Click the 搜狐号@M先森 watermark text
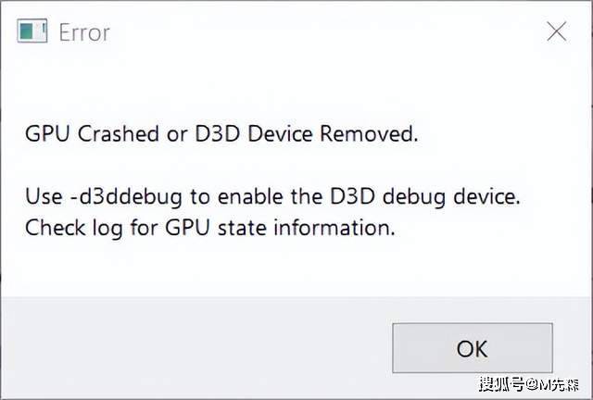Image resolution: width=593 pixels, height=400 pixels. pos(529,385)
